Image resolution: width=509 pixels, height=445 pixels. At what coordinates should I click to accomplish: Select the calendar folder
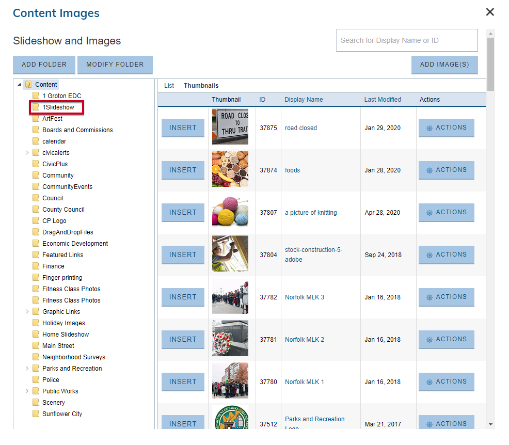click(x=54, y=141)
